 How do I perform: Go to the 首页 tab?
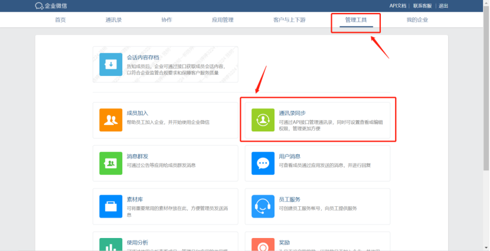point(60,20)
